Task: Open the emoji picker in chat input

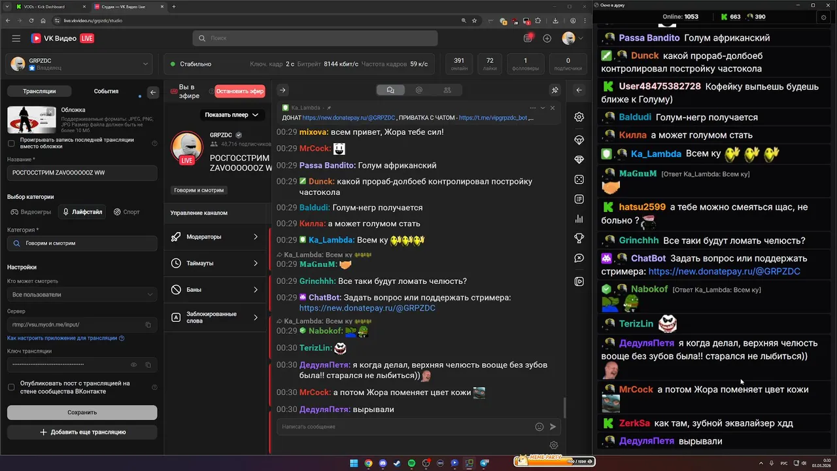Action: (x=539, y=427)
